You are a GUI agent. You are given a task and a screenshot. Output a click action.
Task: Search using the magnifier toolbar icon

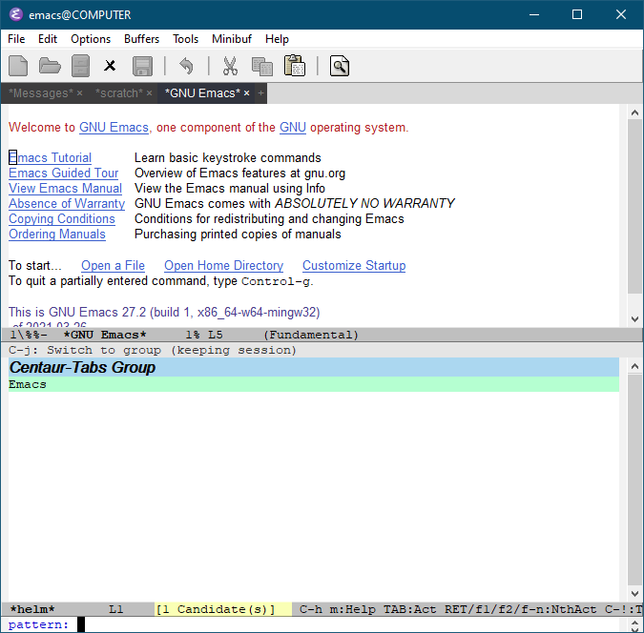click(x=340, y=66)
